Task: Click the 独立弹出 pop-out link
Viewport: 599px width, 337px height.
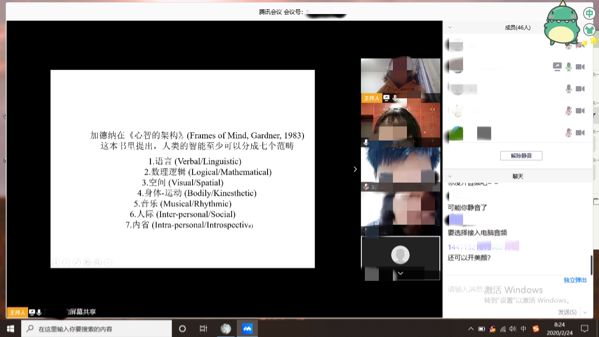Action: (x=575, y=280)
